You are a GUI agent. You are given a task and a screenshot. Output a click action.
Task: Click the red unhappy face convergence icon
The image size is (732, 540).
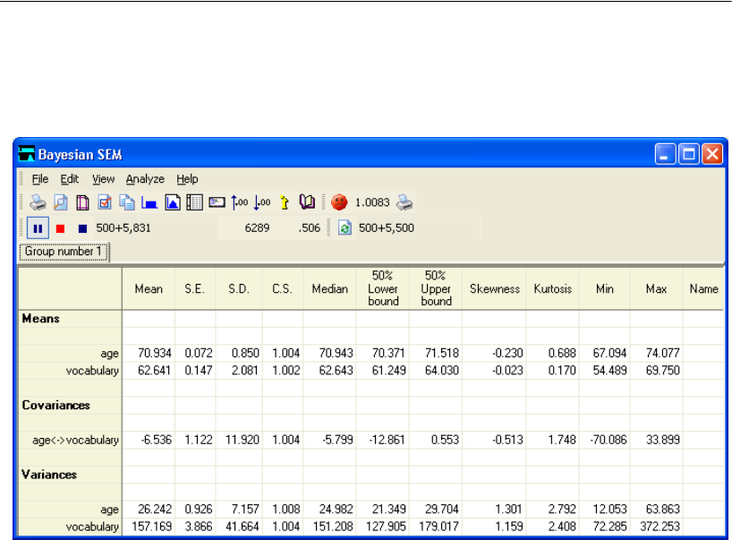(x=338, y=203)
